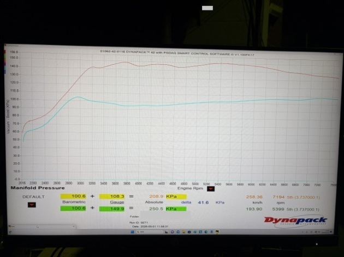Click the underlined Gauge label
This screenshot has height=257, width=344.
click(117, 203)
